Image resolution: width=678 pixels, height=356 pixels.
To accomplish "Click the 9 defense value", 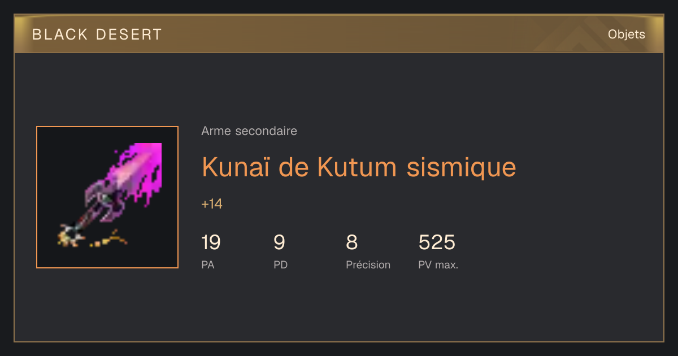I will [279, 242].
